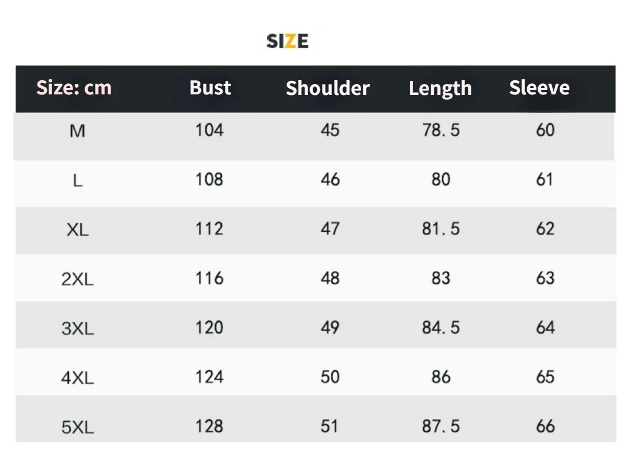The height and width of the screenshot is (459, 629).
Task: Select the M size row label
Action: tap(77, 131)
